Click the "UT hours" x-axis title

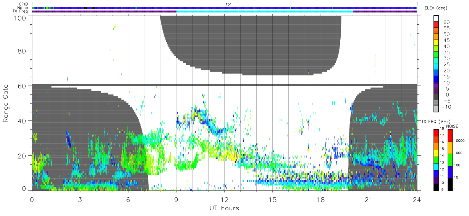[x=224, y=208]
